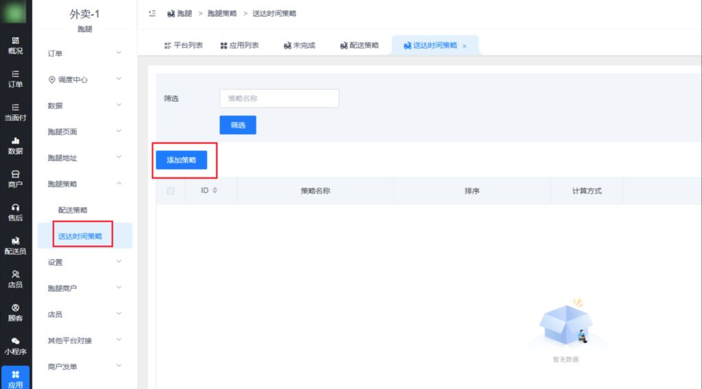This screenshot has height=389, width=702.
Task: Open the 数据 chart icon in dark sidebar
Action: pos(15,146)
